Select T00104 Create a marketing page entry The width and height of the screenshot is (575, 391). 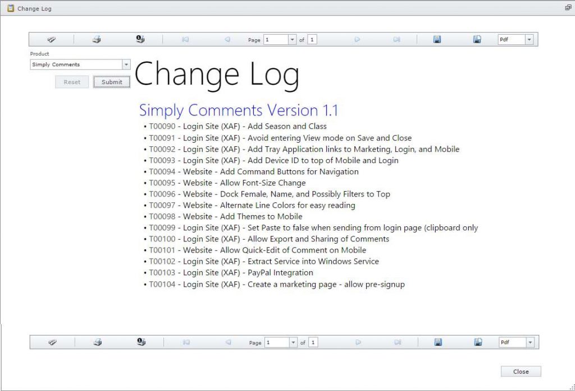277,284
